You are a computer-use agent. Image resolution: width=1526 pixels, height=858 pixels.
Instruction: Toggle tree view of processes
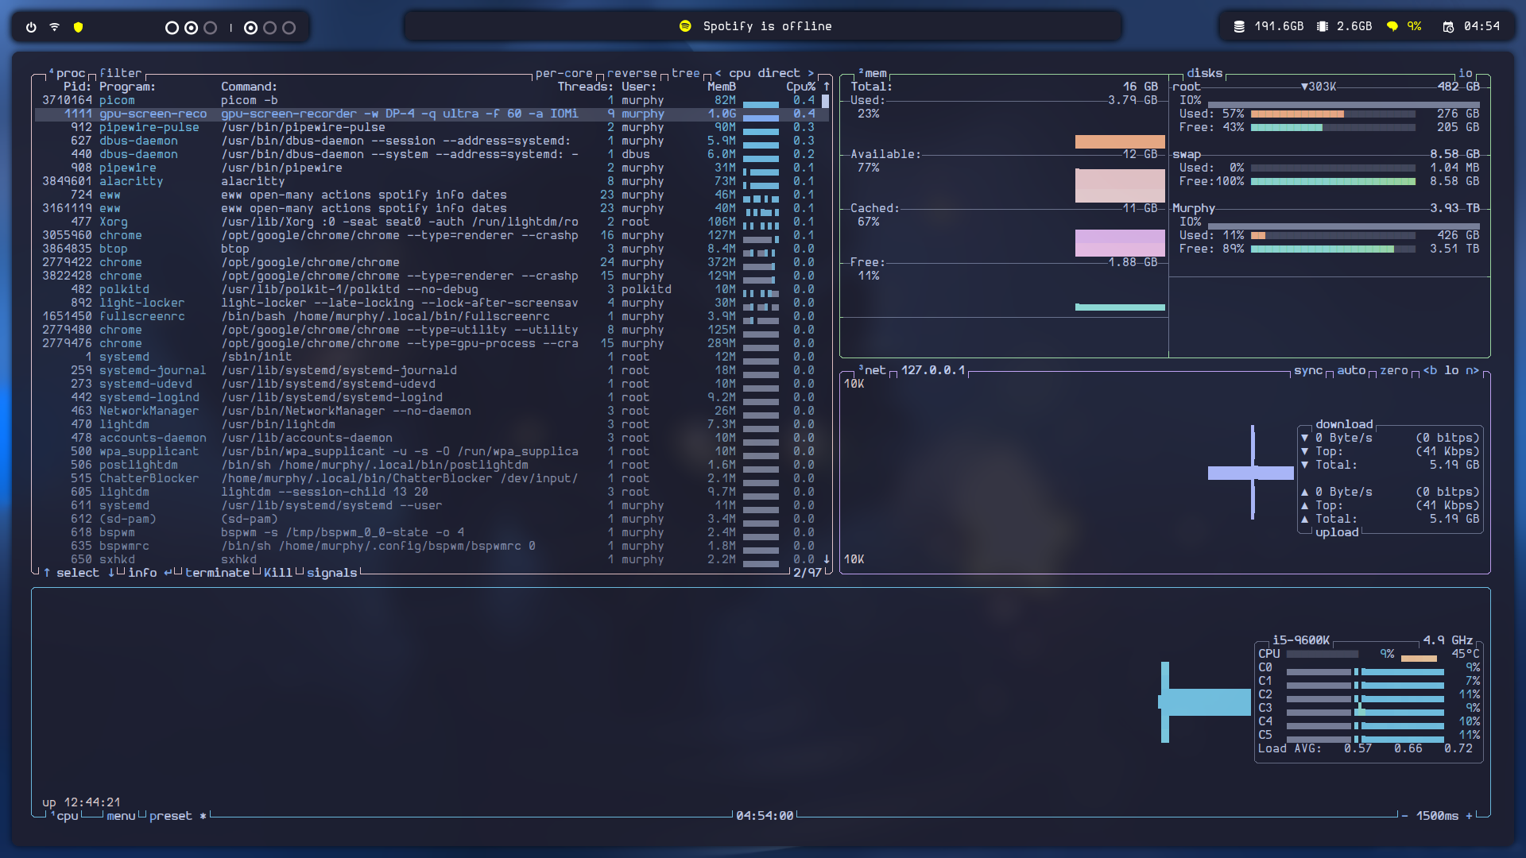click(x=685, y=73)
